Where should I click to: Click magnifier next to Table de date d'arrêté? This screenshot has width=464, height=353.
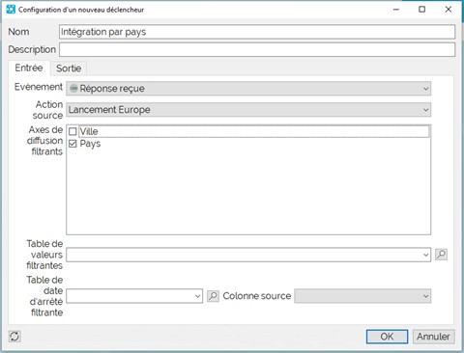click(213, 296)
